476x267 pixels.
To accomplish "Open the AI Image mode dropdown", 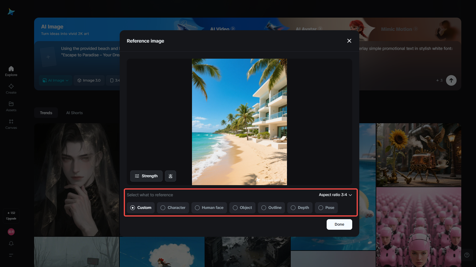I will click(x=56, y=80).
